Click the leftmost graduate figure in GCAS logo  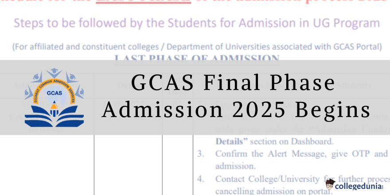pyautogui.click(x=29, y=93)
